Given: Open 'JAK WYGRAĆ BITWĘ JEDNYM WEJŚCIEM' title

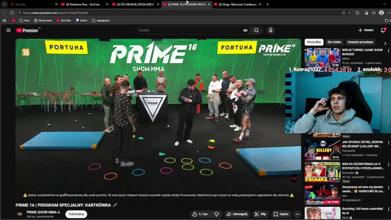Looking at the screenshot, I should coord(362,144).
